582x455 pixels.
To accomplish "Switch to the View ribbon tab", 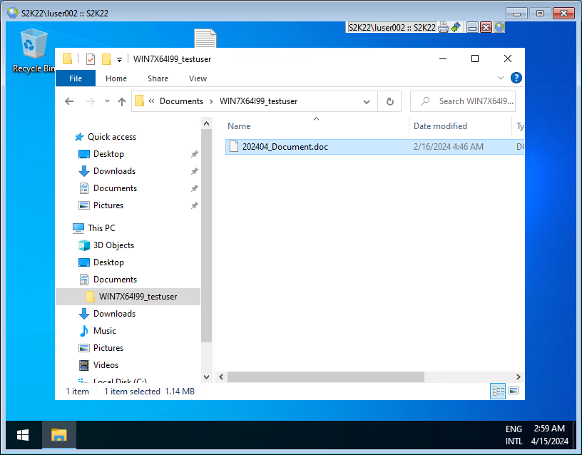I will coord(198,78).
